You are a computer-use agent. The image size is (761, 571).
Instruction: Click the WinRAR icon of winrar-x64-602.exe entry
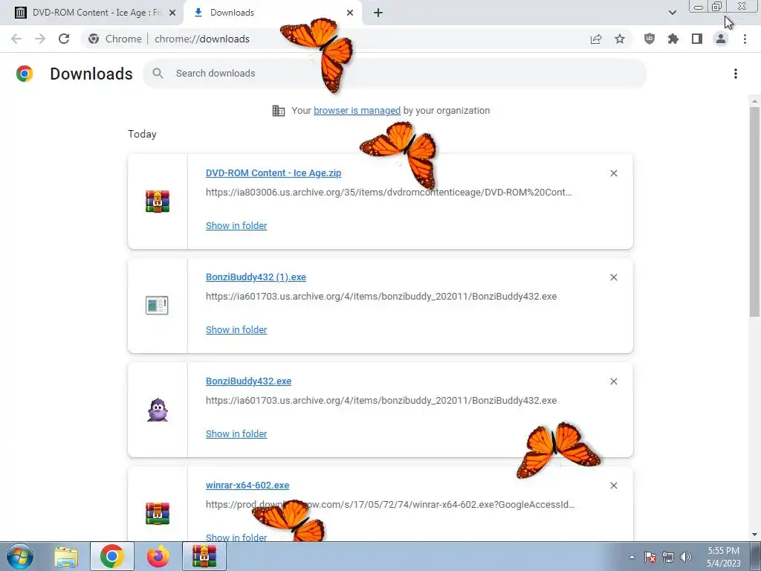[x=158, y=514]
